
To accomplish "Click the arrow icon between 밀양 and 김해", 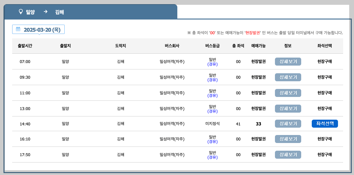I will click(45, 12).
